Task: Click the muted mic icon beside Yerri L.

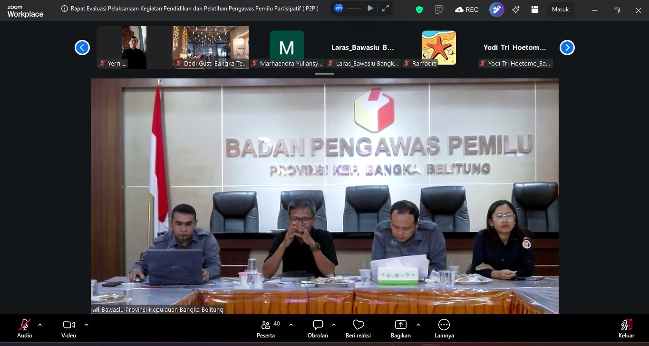Action: (x=102, y=63)
